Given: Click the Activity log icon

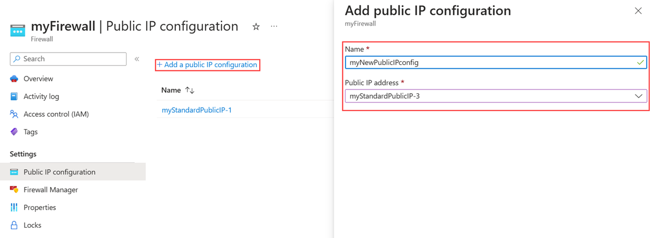Looking at the screenshot, I should [x=14, y=97].
